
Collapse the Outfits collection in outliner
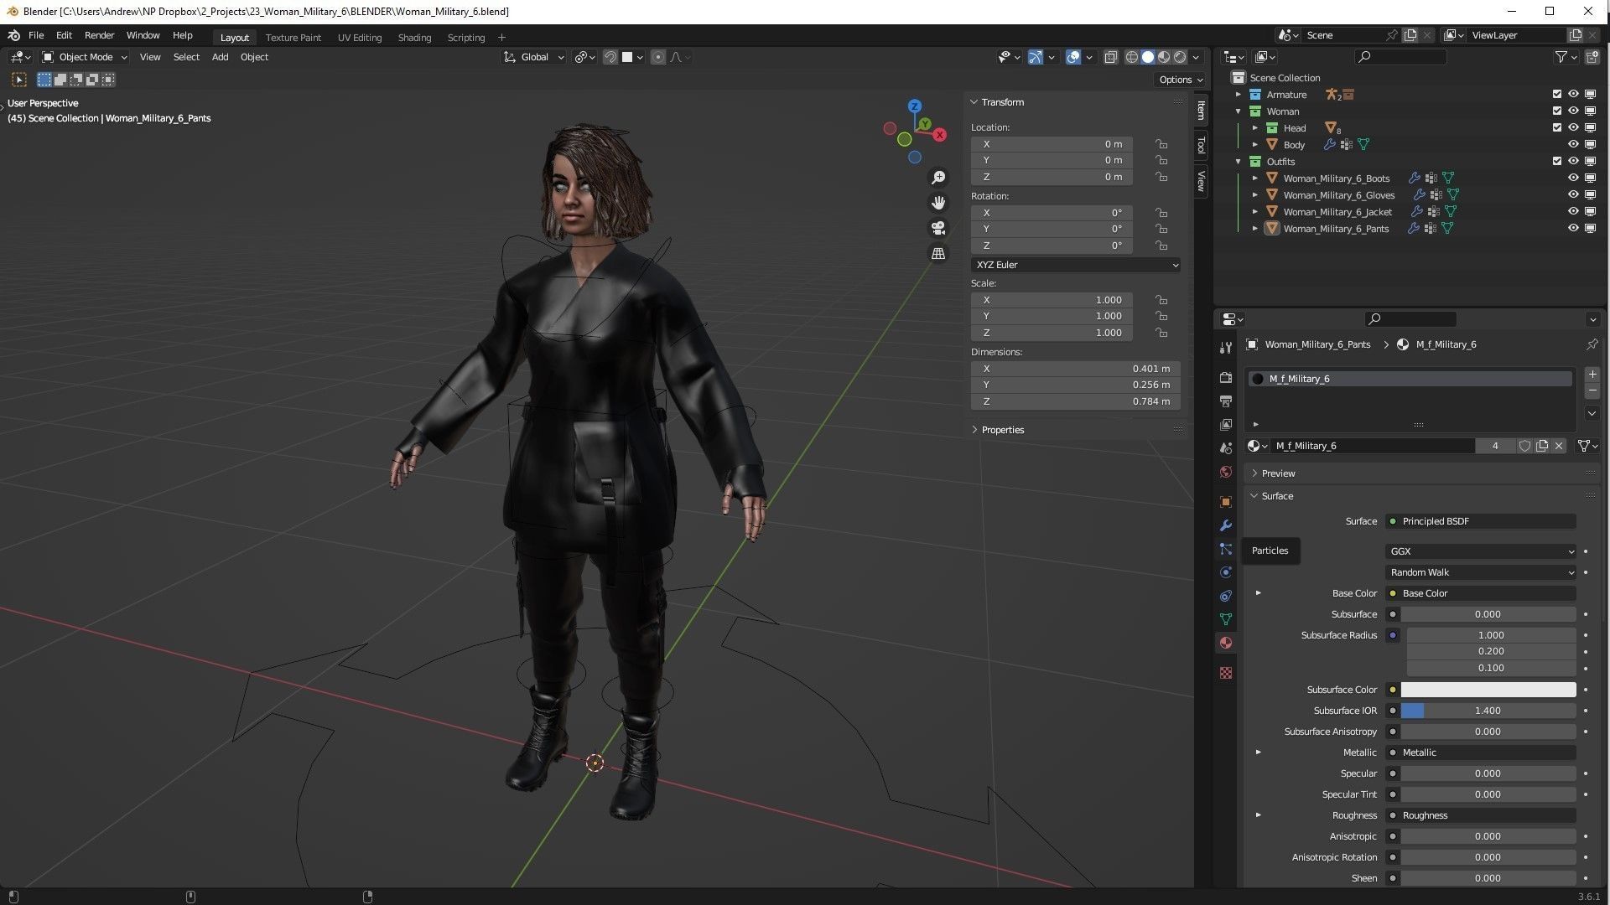[1239, 162]
